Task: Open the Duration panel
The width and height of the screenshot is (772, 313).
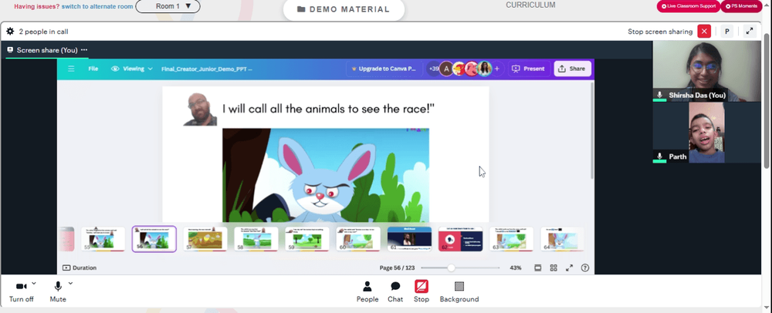Action: tap(80, 268)
